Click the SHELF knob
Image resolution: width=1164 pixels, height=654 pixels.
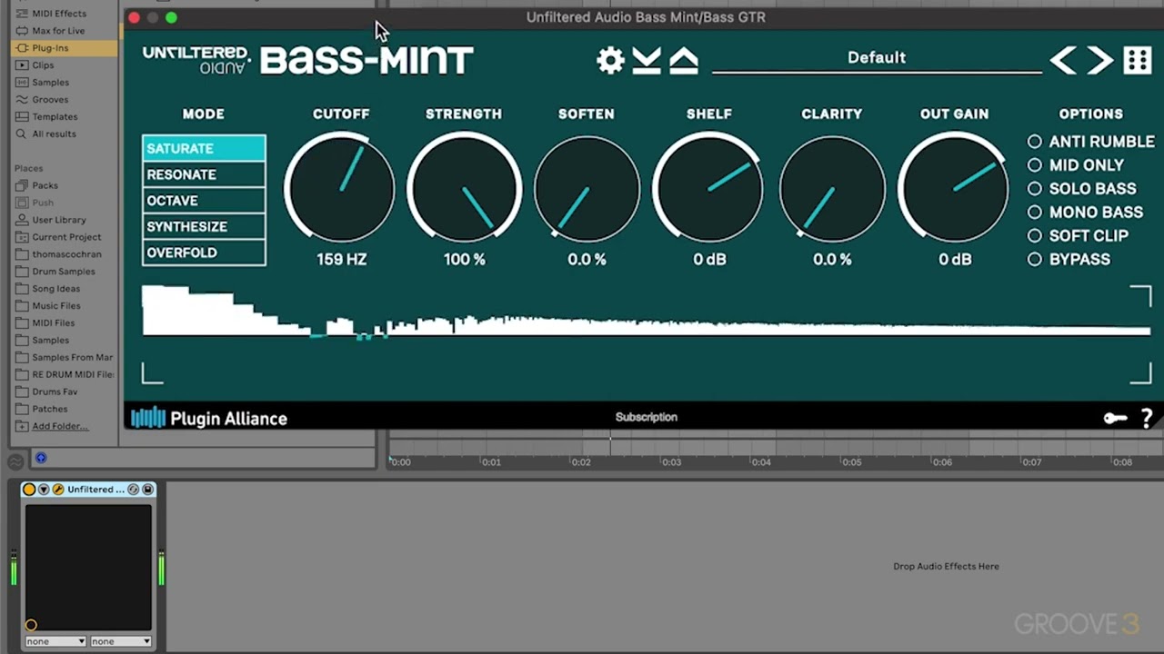[x=709, y=187]
